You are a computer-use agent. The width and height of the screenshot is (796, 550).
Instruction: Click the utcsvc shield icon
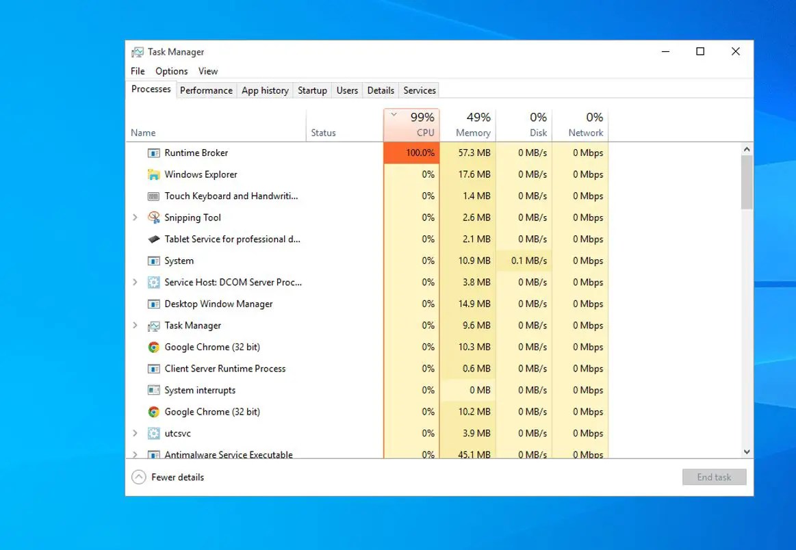click(153, 433)
